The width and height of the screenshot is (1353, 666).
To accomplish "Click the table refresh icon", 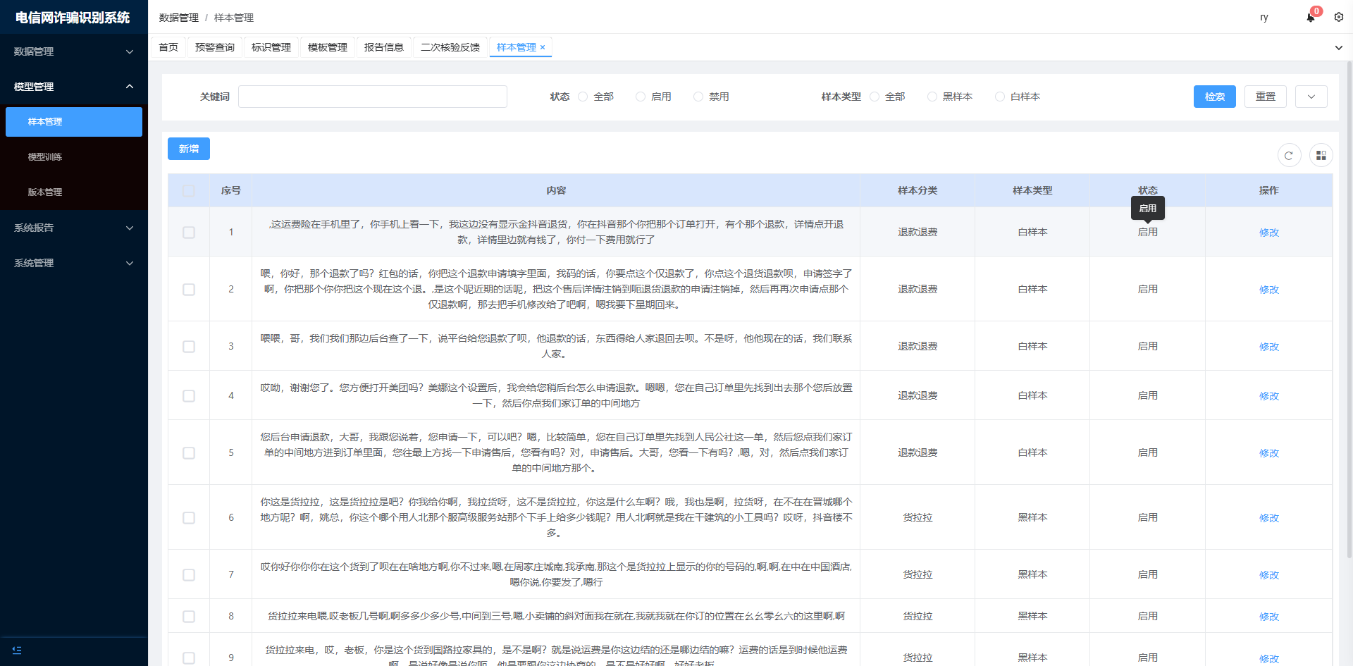I will coord(1289,156).
